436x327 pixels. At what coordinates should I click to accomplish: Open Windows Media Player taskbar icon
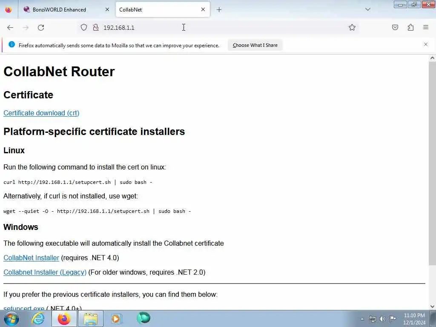coord(116,318)
